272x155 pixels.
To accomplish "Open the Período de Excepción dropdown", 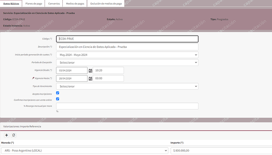I will (127, 62).
